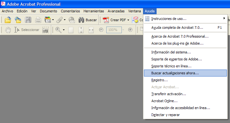The width and height of the screenshot is (230, 123).
Task: Open Acrobat Online entry
Action: [x=185, y=101]
